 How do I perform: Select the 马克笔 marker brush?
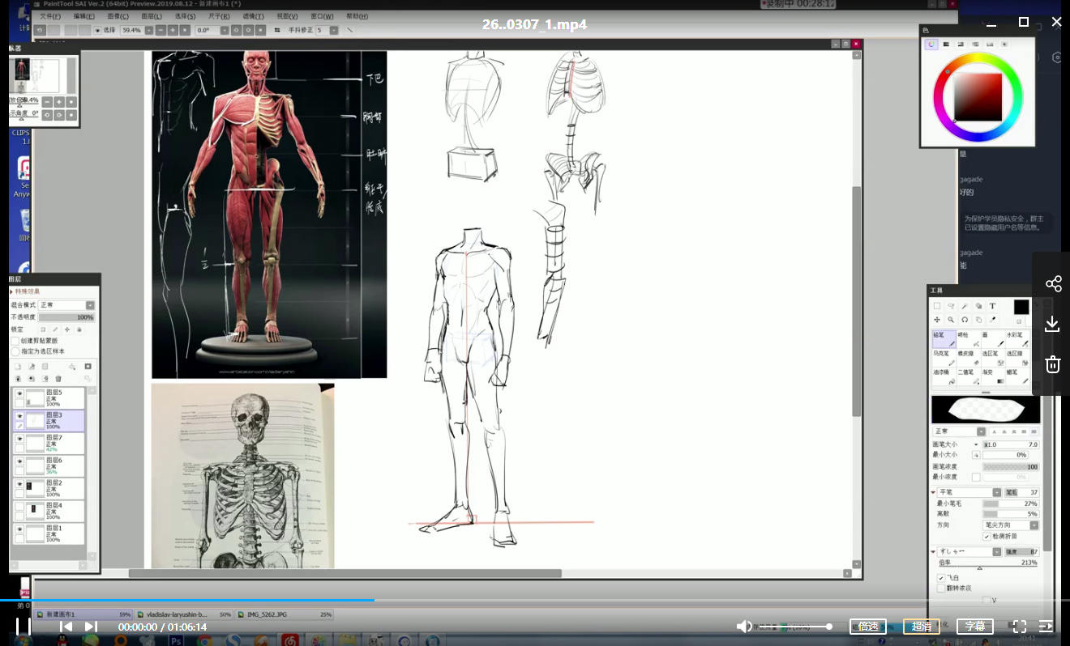[x=944, y=358]
